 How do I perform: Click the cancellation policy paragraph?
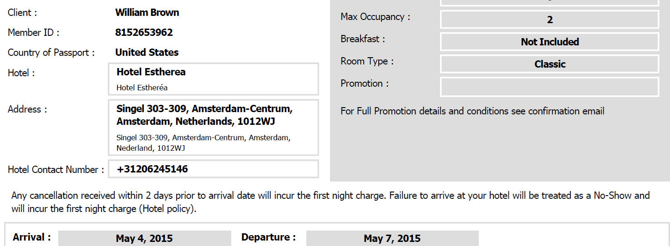pyautogui.click(x=330, y=202)
